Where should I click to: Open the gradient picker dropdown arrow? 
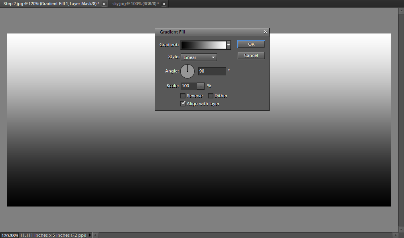pyautogui.click(x=229, y=45)
